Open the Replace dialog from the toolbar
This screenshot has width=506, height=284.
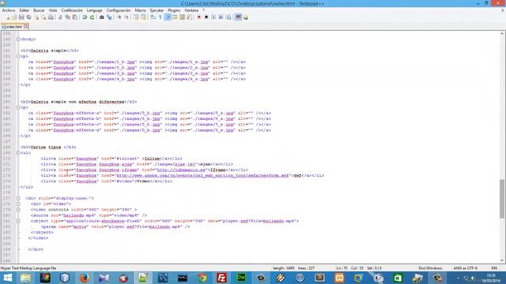pyautogui.click(x=109, y=17)
